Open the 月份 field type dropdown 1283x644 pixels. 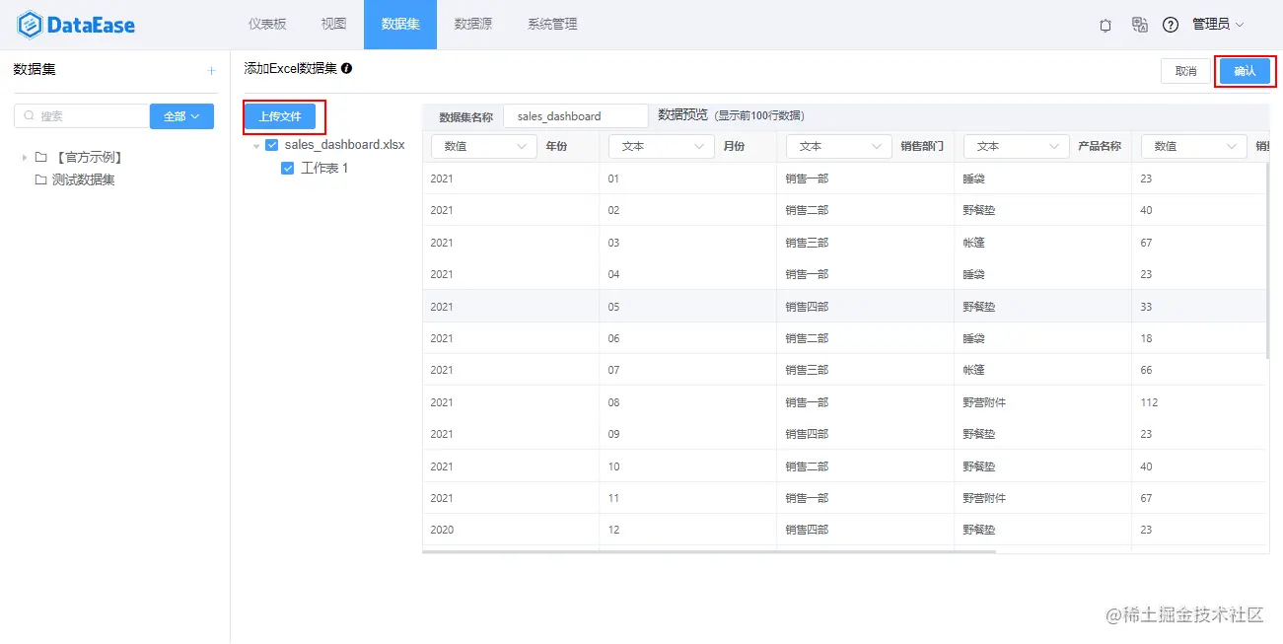662,146
